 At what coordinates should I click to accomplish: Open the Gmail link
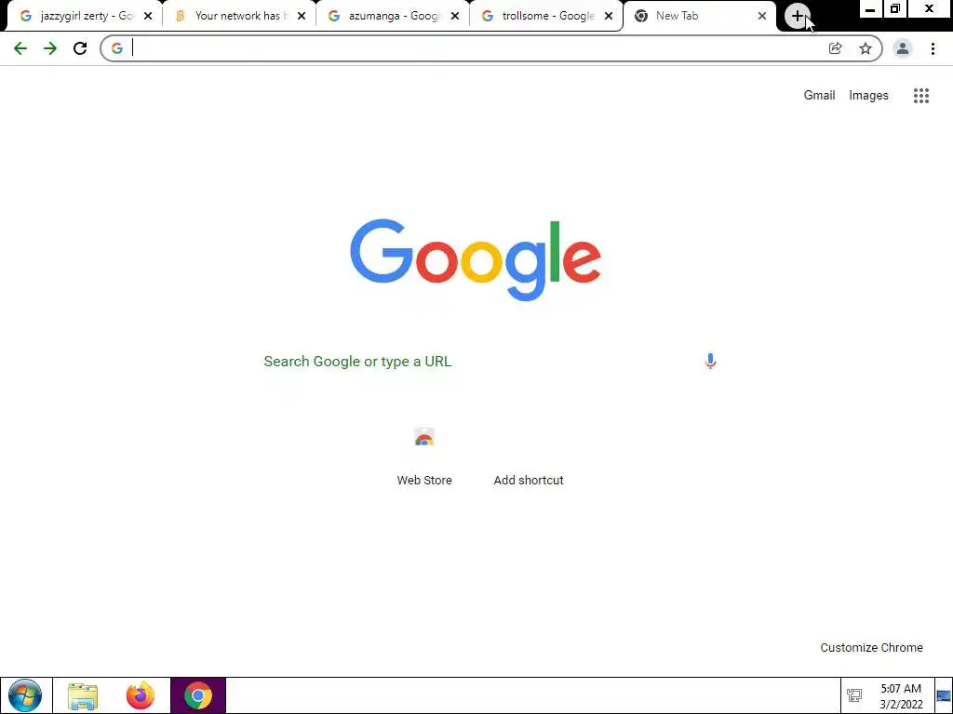(819, 96)
